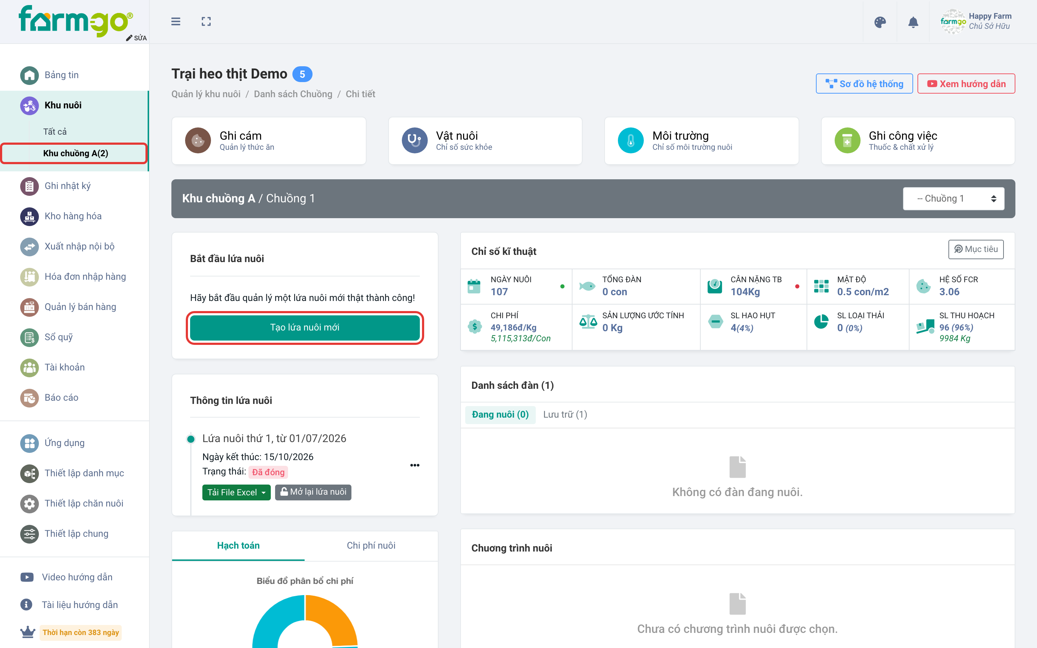Select the Lưu trữ (1) tab
Image resolution: width=1037 pixels, height=648 pixels.
tap(565, 414)
